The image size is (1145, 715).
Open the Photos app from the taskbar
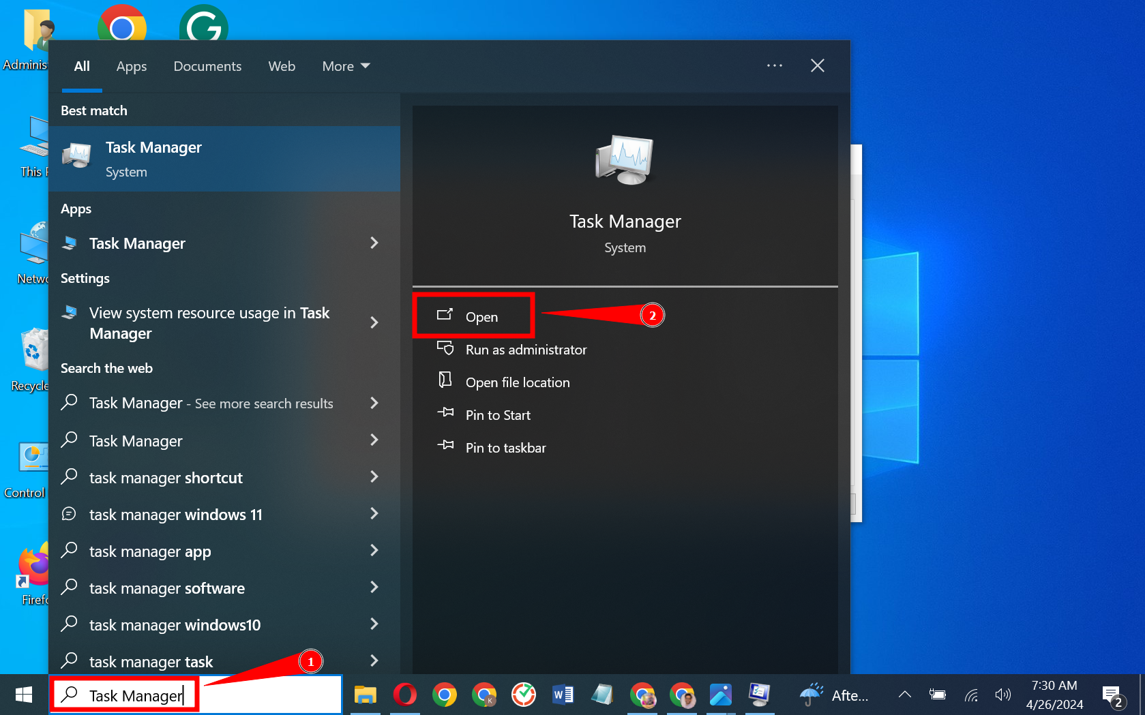point(721,695)
